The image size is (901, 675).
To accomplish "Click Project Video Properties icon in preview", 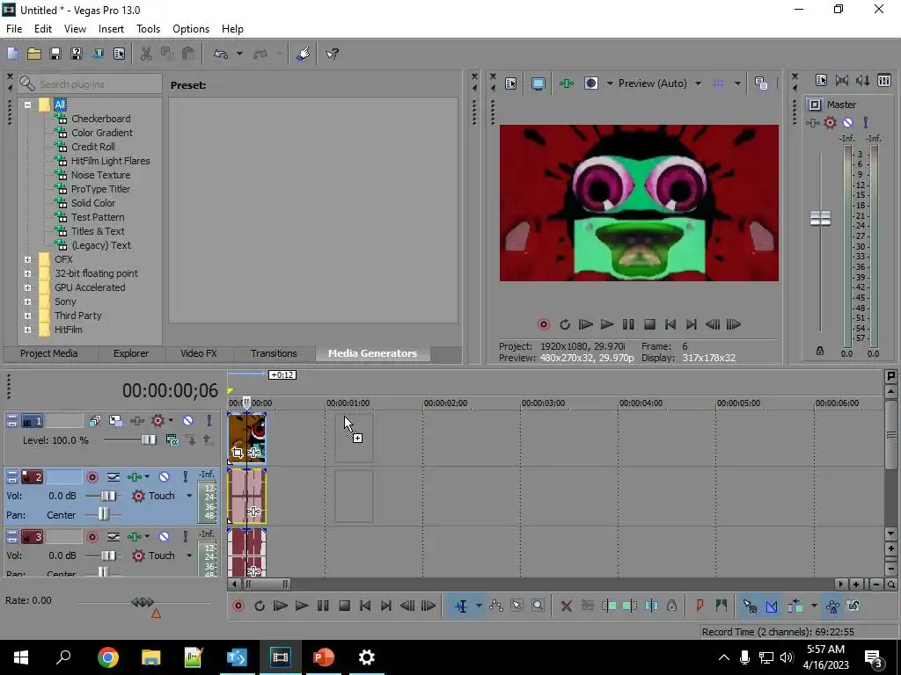I will click(x=511, y=83).
